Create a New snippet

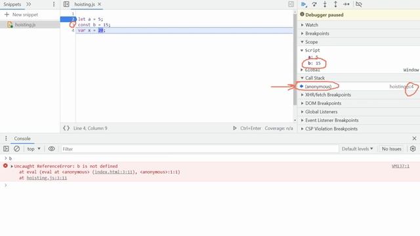22,14
